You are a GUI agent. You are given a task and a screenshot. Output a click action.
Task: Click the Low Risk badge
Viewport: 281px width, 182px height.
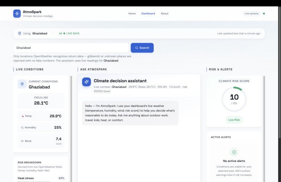pyautogui.click(x=234, y=120)
